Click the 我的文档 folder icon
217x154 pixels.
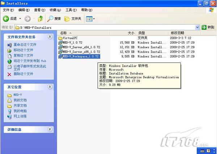pos(9,100)
